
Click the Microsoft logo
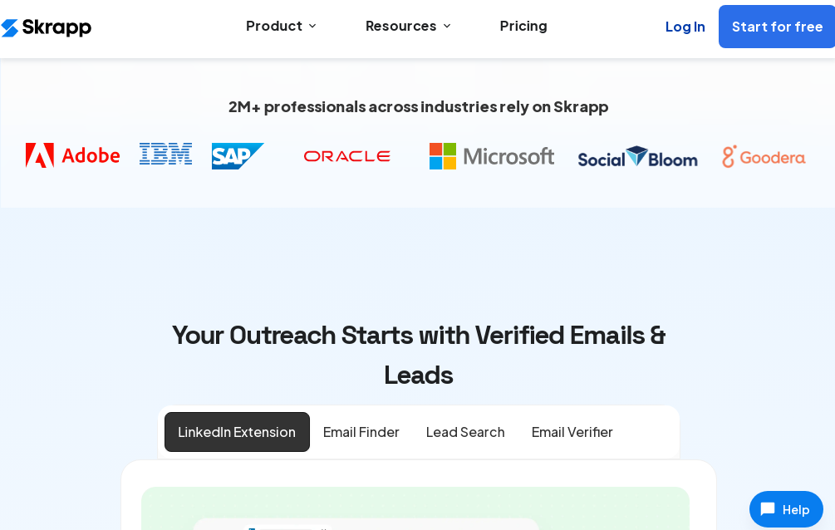pos(491,156)
